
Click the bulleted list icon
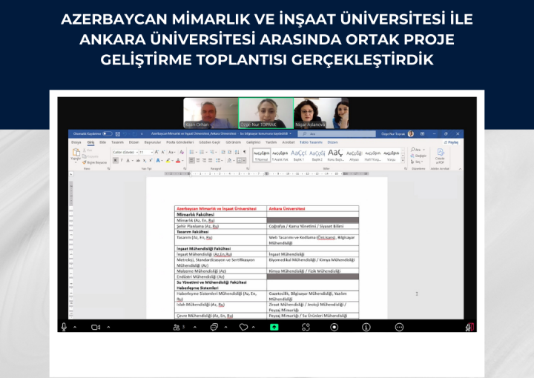point(192,152)
